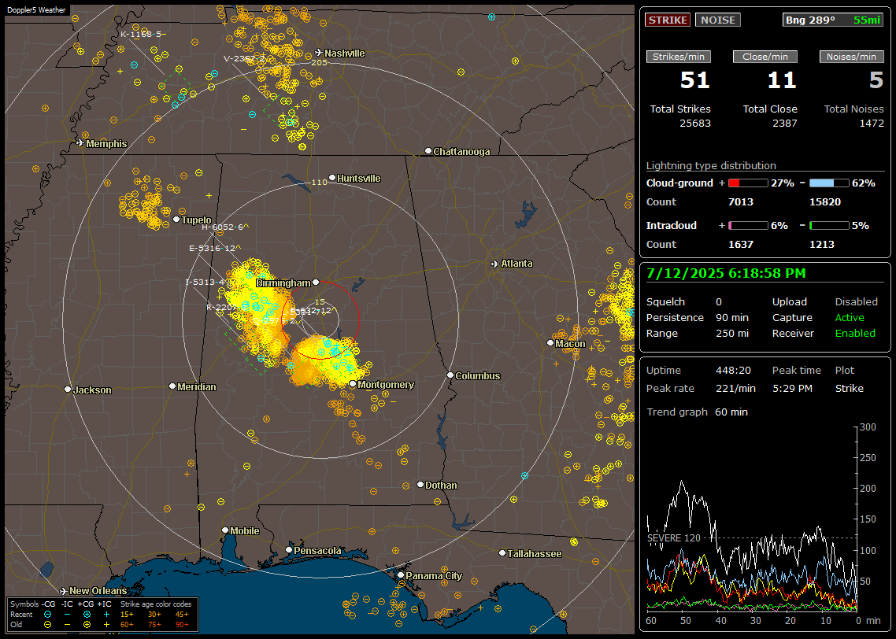Click the positive intracloud pink percentage bar
896x639 pixels.
click(x=748, y=226)
